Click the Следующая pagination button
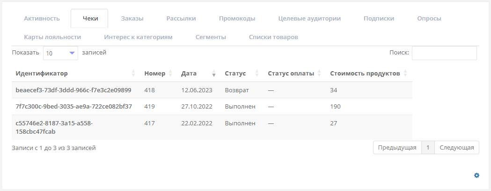This screenshot has width=491, height=191. (456, 148)
